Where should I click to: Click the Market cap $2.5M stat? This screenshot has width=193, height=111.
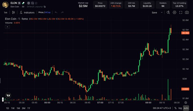click(83, 5)
